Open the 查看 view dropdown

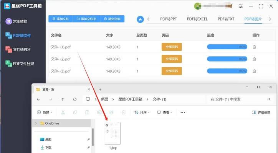pyautogui.click(x=165, y=112)
